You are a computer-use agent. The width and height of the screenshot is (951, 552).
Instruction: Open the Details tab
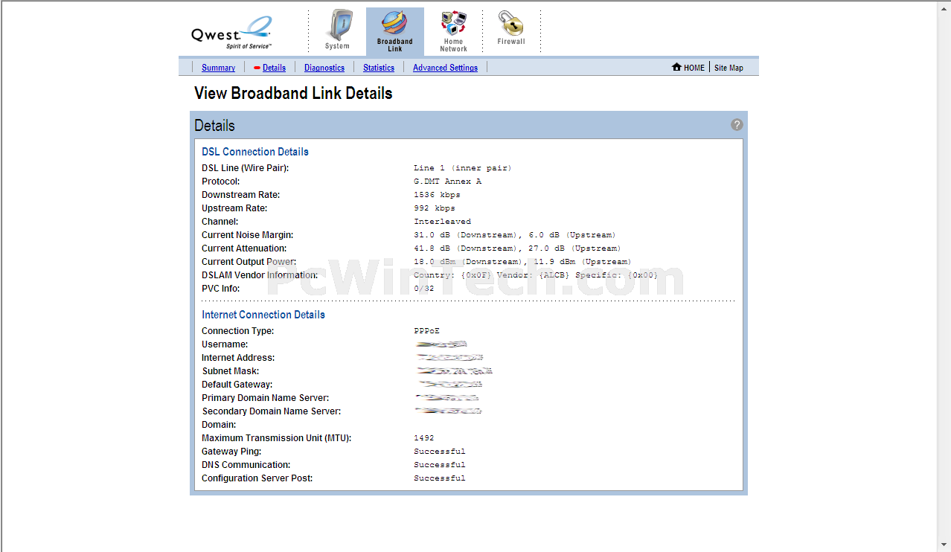274,68
